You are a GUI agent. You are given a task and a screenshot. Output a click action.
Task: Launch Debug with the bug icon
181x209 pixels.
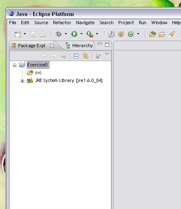pos(59,34)
